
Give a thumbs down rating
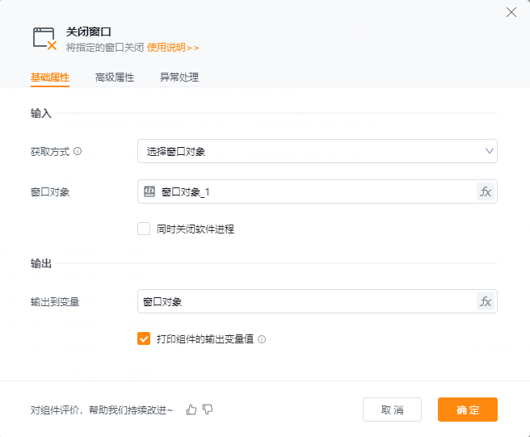[208, 410]
